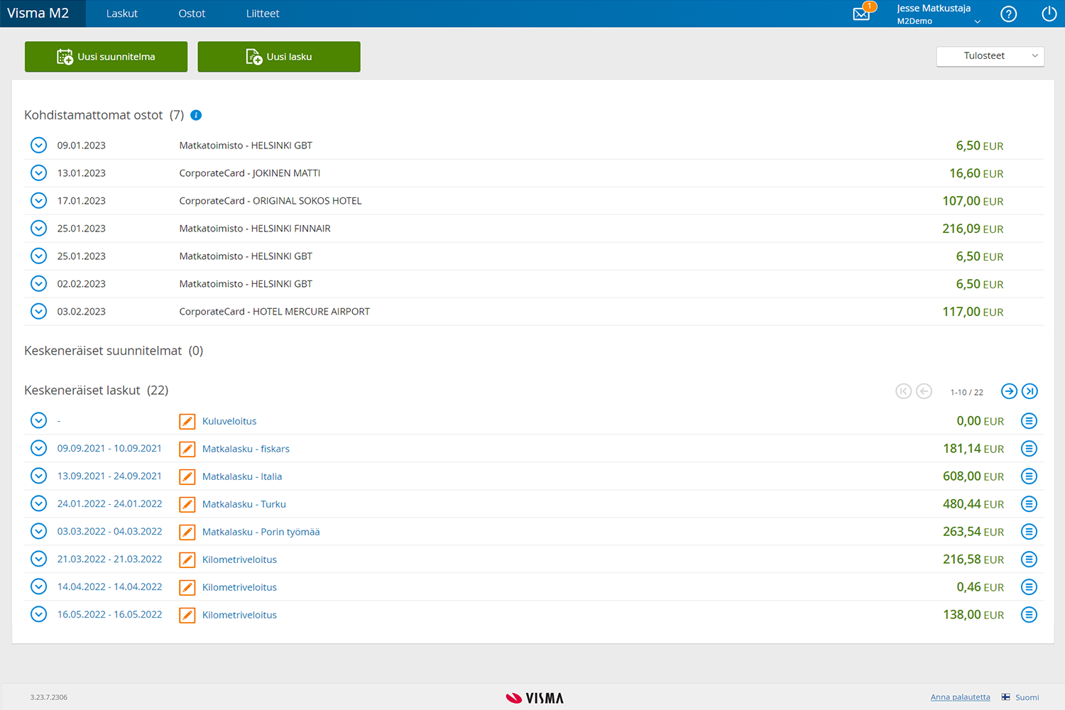Click the version number 3.23.7.2306
Screen dimensions: 1065x710
pyautogui.click(x=49, y=697)
